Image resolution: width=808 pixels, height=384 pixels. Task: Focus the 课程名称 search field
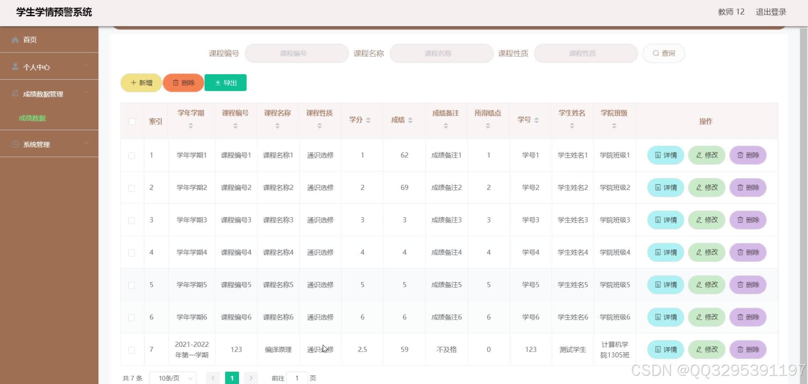441,53
